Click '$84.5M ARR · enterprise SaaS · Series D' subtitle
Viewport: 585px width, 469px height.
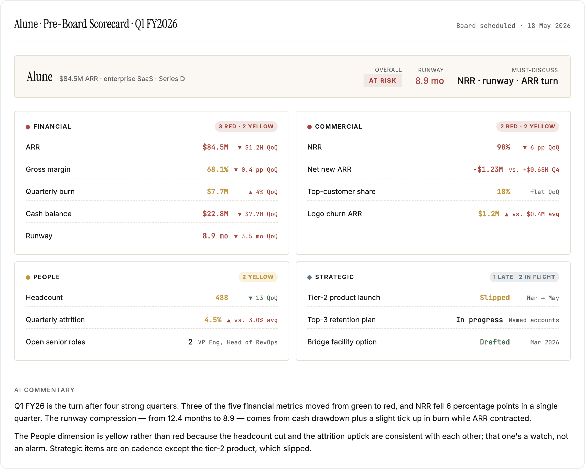pyautogui.click(x=122, y=79)
